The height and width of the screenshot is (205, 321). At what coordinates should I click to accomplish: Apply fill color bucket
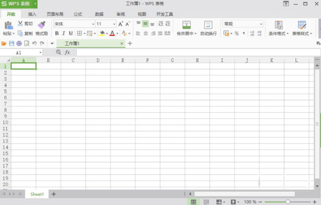[x=102, y=33]
